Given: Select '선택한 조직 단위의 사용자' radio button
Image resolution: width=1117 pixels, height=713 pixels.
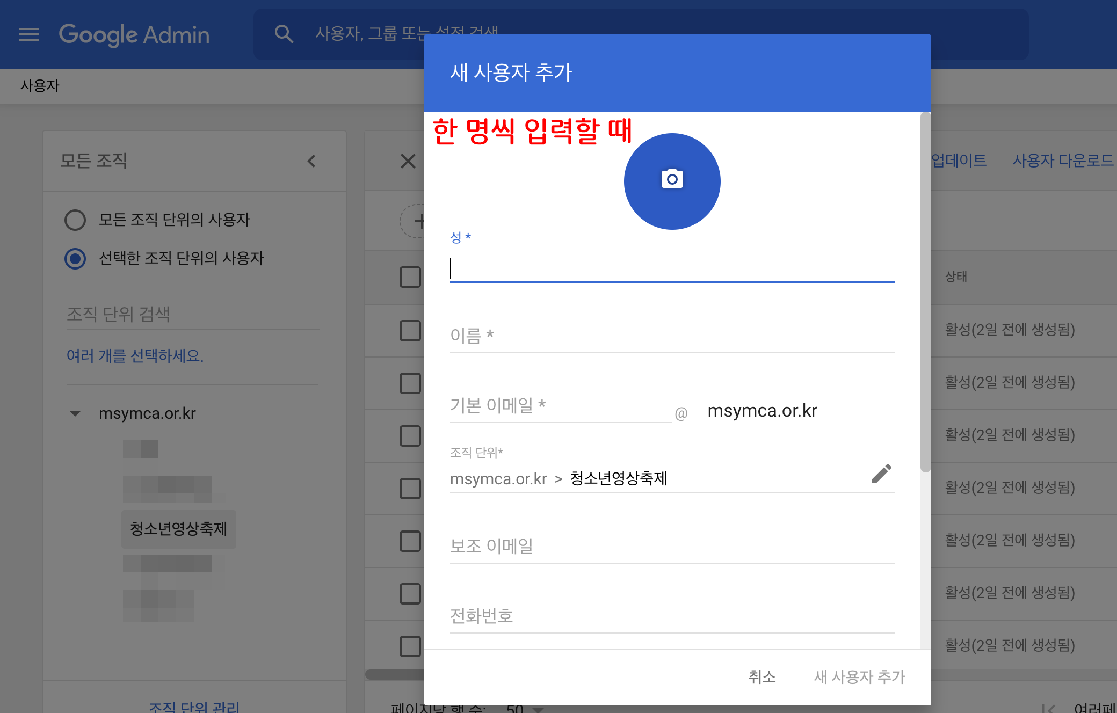Looking at the screenshot, I should 75,258.
